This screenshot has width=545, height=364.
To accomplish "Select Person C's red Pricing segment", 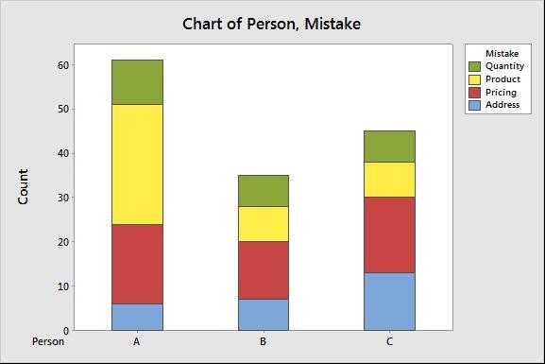I will click(x=390, y=234).
